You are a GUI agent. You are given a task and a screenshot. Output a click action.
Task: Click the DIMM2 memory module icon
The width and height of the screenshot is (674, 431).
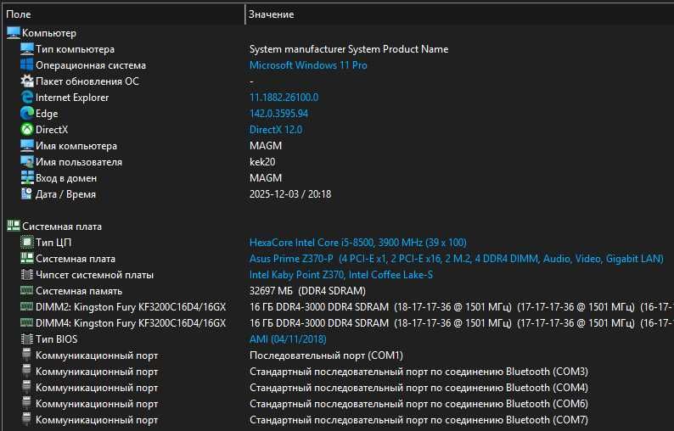coord(27,307)
